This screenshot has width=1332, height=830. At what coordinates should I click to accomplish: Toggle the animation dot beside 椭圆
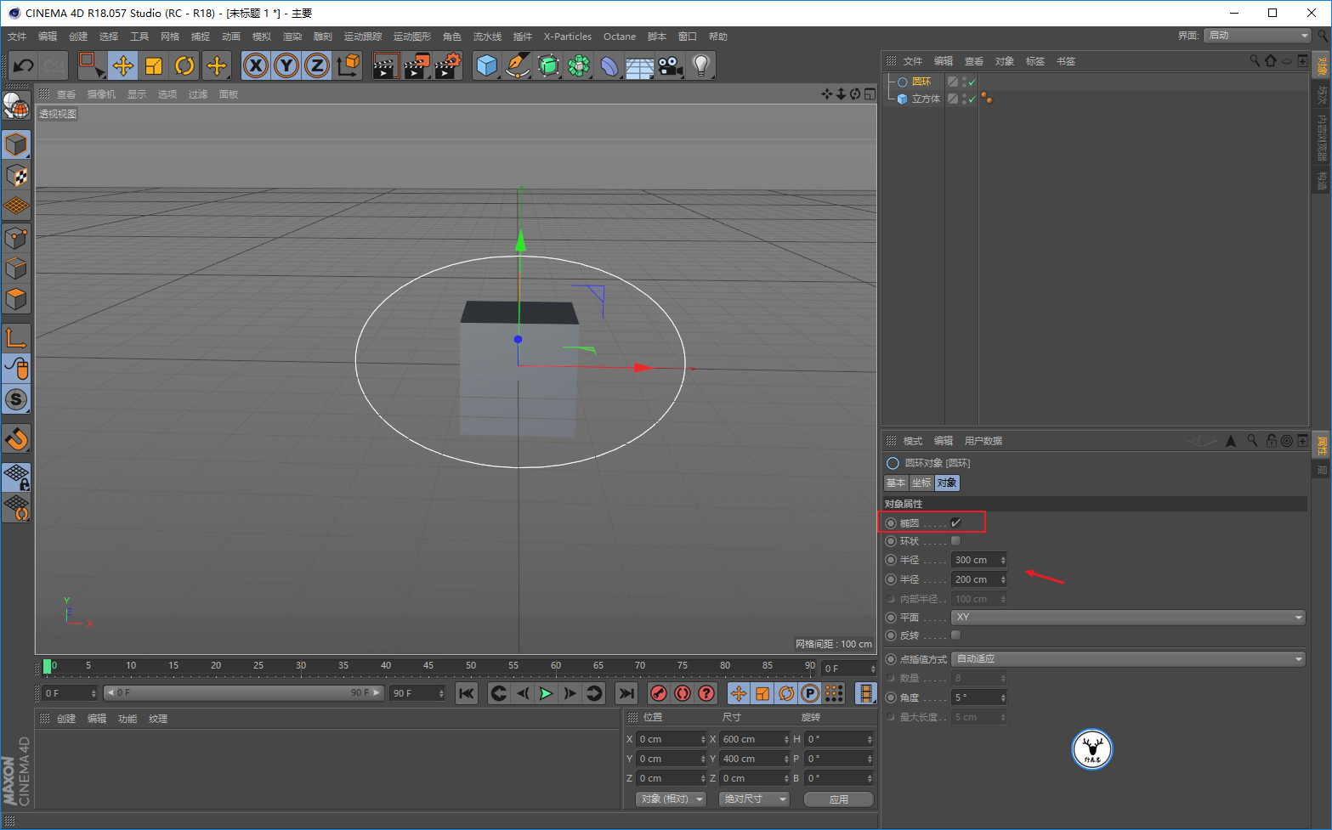tap(891, 523)
